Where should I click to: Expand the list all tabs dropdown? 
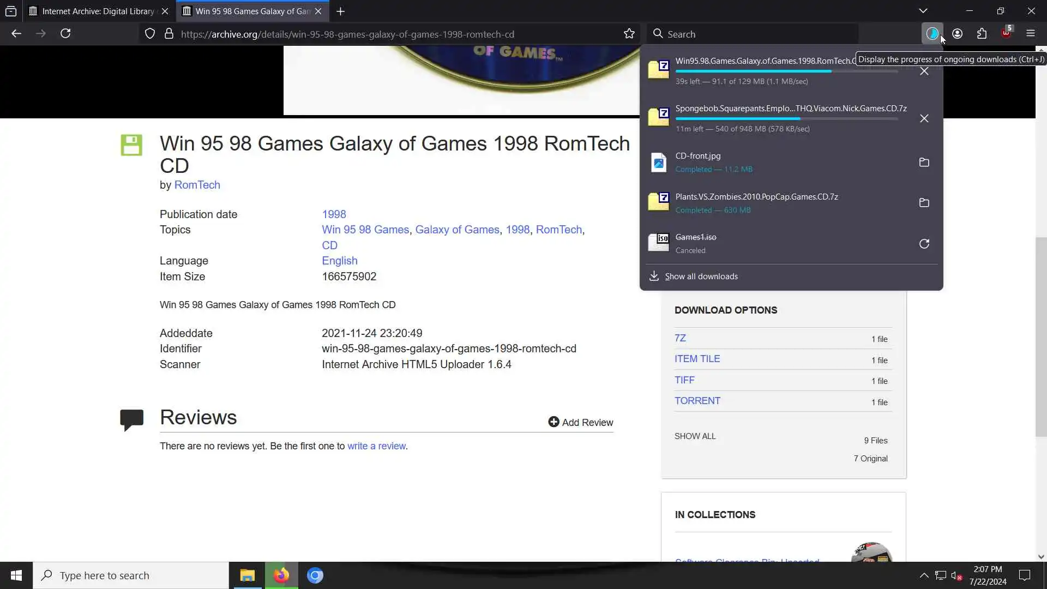click(x=923, y=11)
